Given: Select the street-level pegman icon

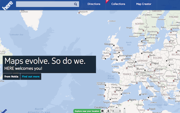Looking at the screenshot, I should coord(108,111).
